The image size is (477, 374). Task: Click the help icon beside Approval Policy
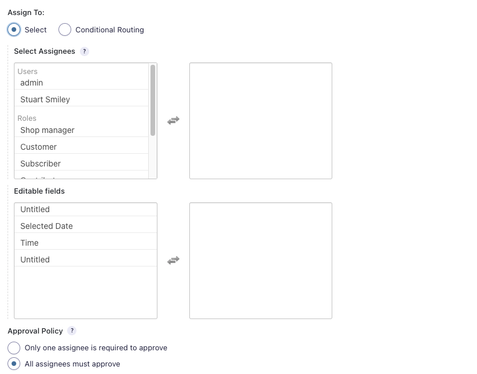[x=72, y=331]
